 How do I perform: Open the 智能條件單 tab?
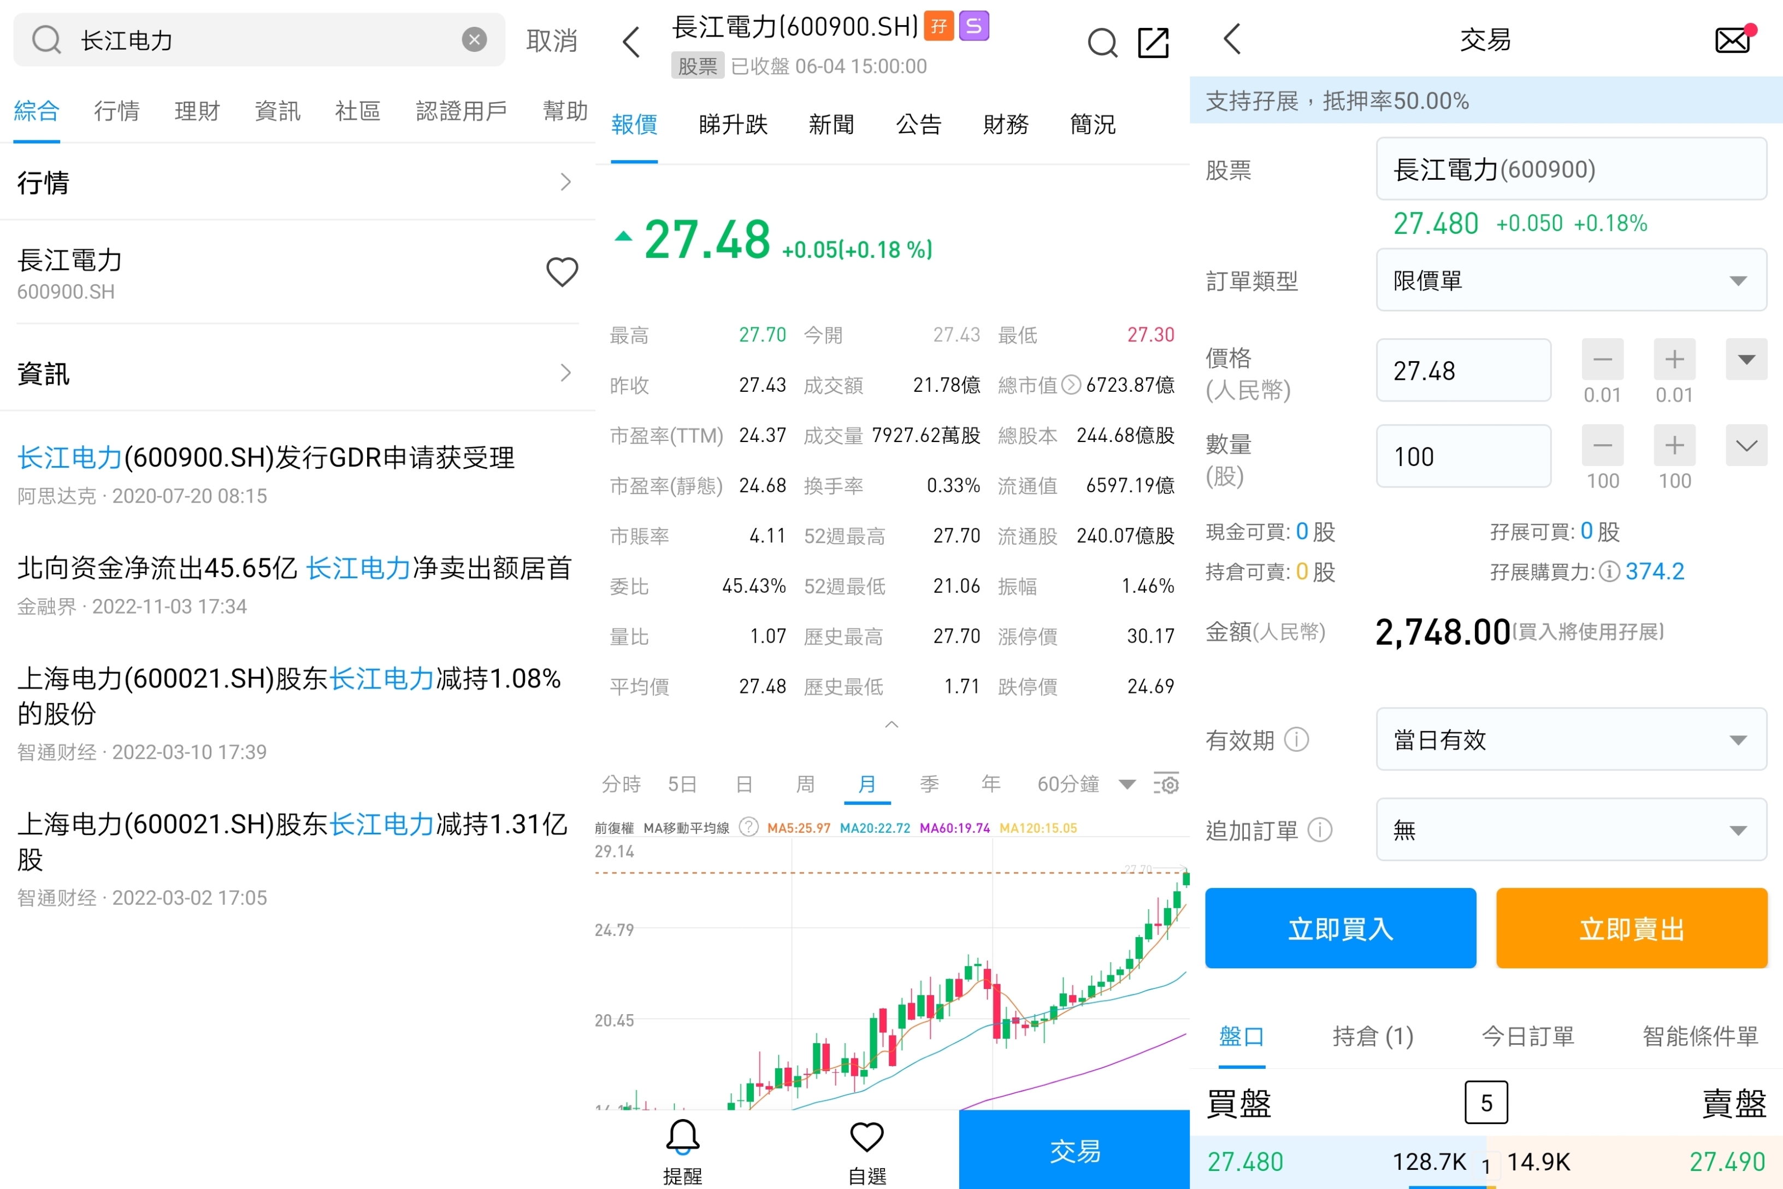point(1701,1036)
